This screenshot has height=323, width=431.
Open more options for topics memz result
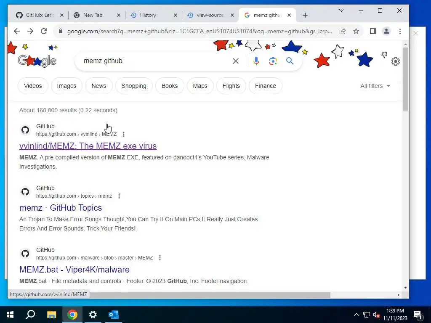click(119, 196)
